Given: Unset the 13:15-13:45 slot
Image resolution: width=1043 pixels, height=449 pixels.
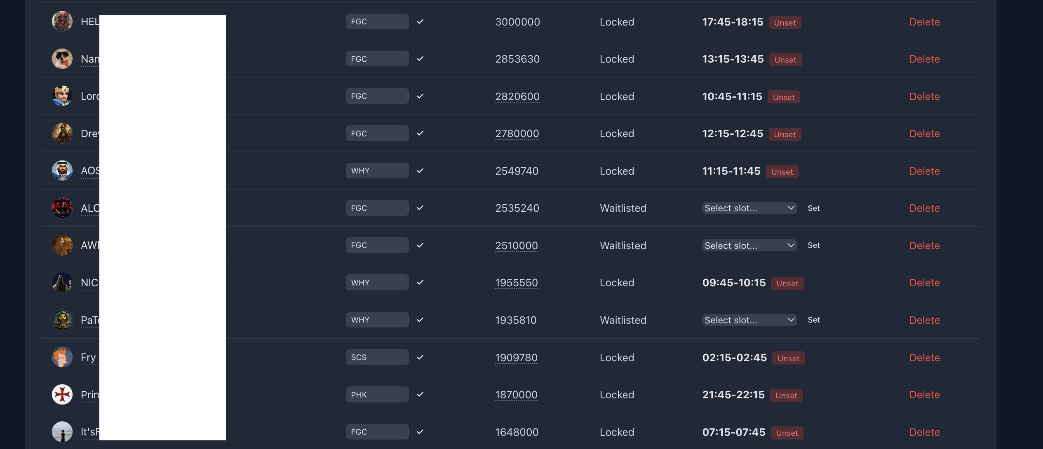Looking at the screenshot, I should (x=785, y=60).
